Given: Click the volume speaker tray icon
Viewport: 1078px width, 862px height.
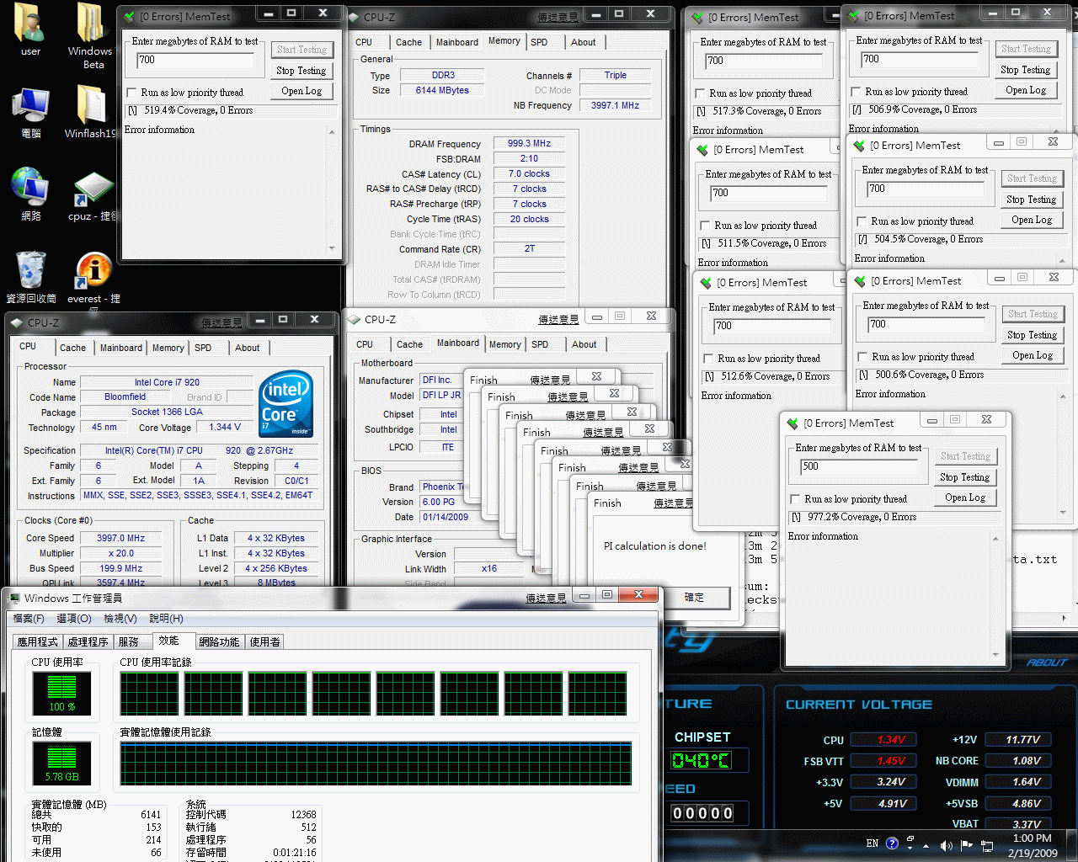Looking at the screenshot, I should pos(946,844).
